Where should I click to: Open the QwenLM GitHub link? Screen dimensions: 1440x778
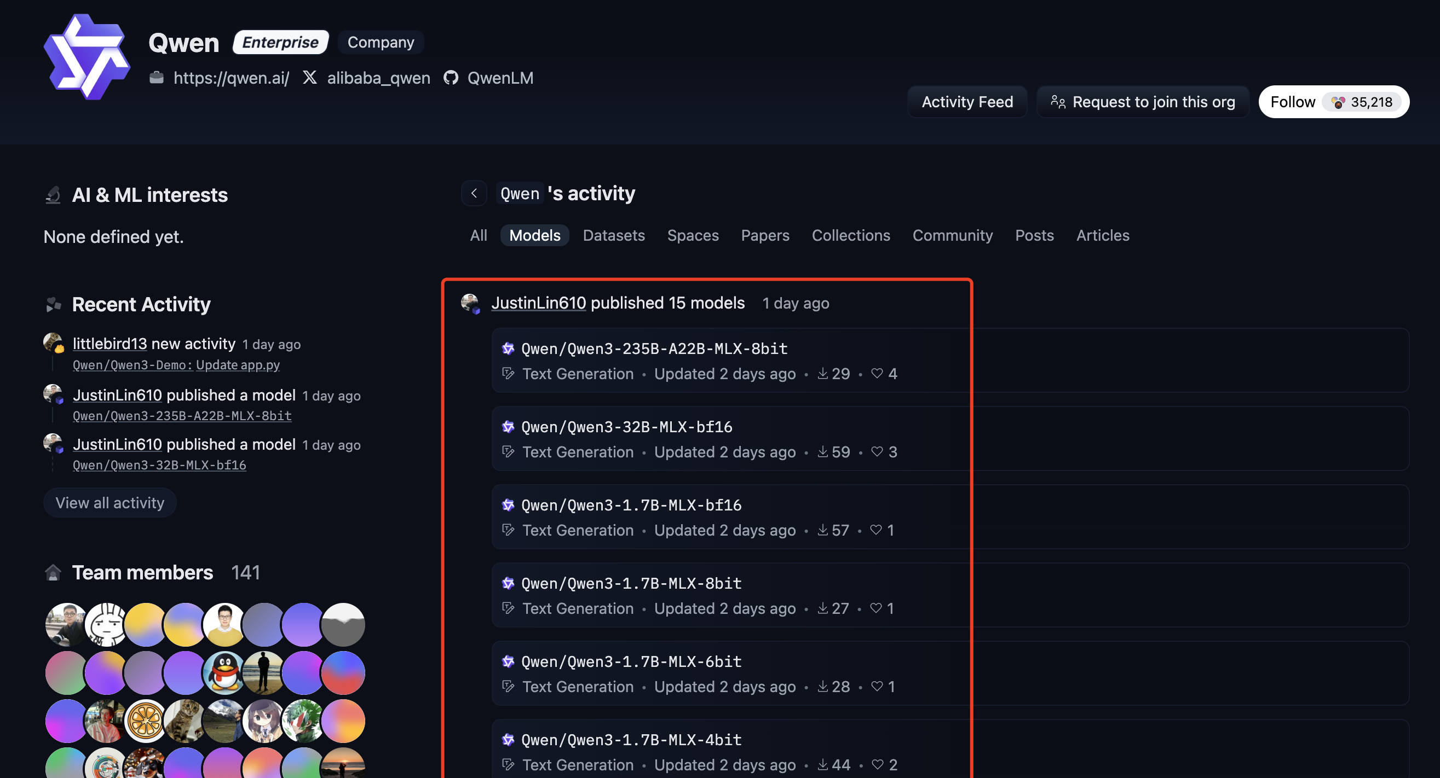click(x=500, y=78)
